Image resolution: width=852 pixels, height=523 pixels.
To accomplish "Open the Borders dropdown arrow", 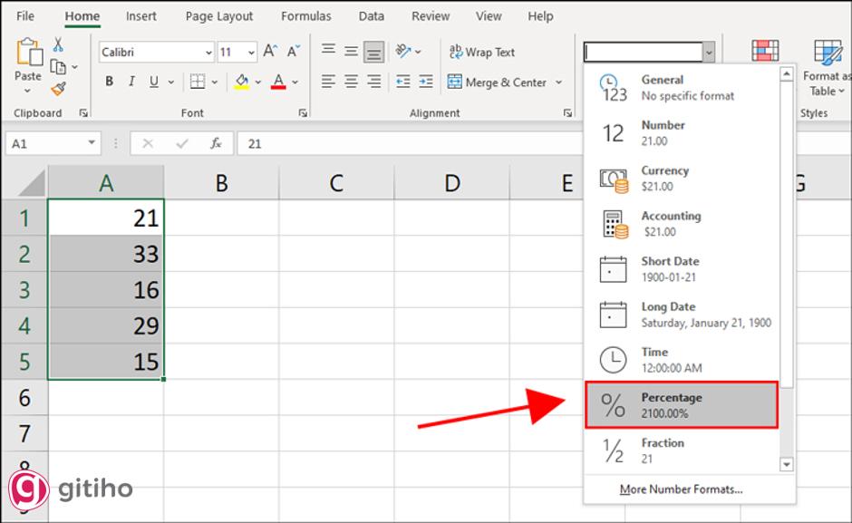I will [215, 82].
